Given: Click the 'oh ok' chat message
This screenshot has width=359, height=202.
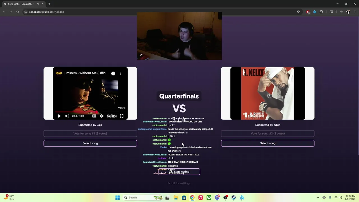Looking at the screenshot, I should [x=171, y=159].
